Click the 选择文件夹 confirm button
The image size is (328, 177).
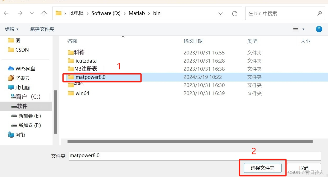262,168
